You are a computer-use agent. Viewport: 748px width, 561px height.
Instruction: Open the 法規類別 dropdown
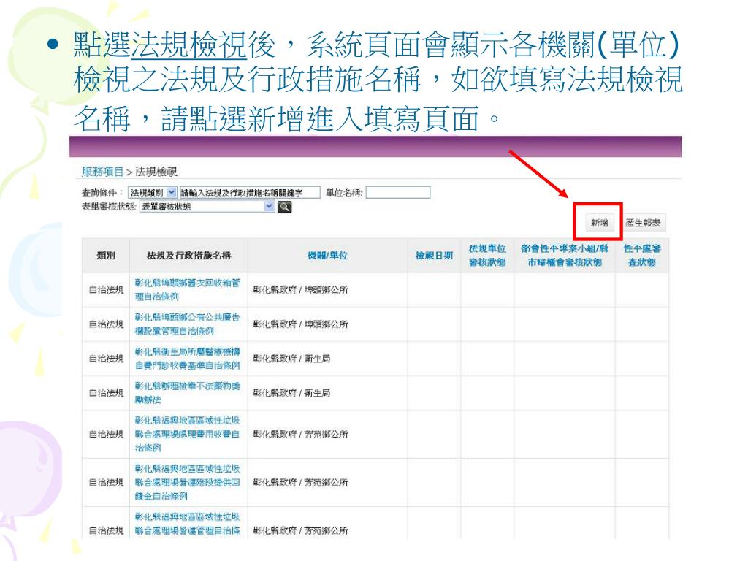coord(153,193)
